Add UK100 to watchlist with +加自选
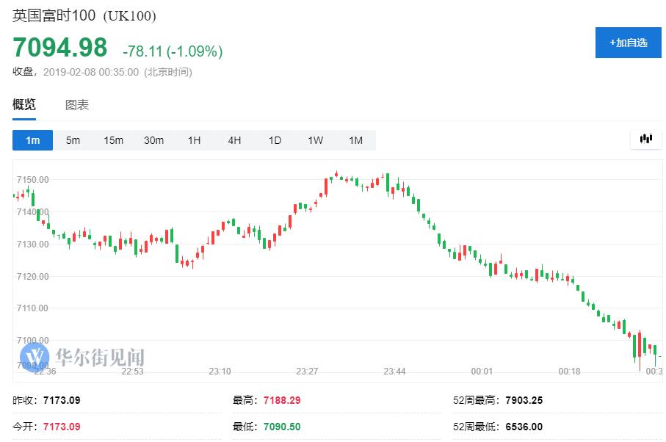The image size is (666, 442). (628, 43)
